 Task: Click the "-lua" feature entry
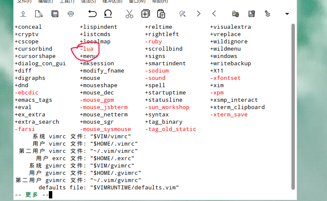click(87, 49)
